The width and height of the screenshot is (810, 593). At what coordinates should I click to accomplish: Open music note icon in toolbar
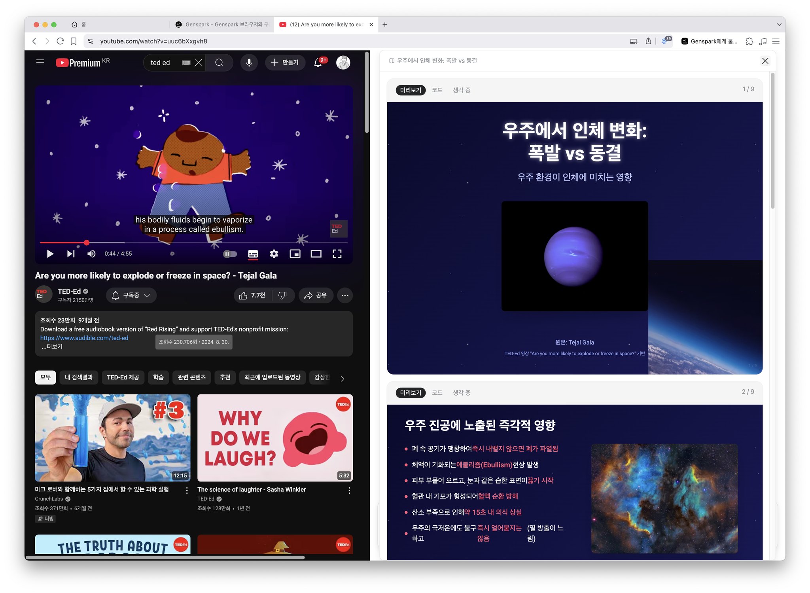tap(763, 41)
